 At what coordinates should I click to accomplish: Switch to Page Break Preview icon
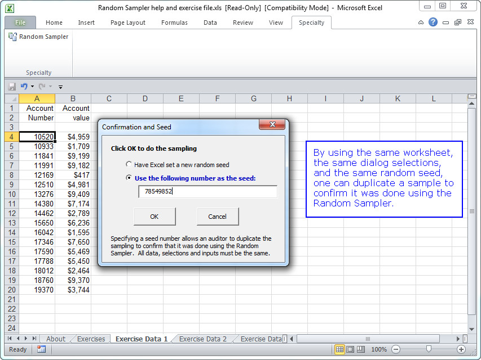click(362, 349)
